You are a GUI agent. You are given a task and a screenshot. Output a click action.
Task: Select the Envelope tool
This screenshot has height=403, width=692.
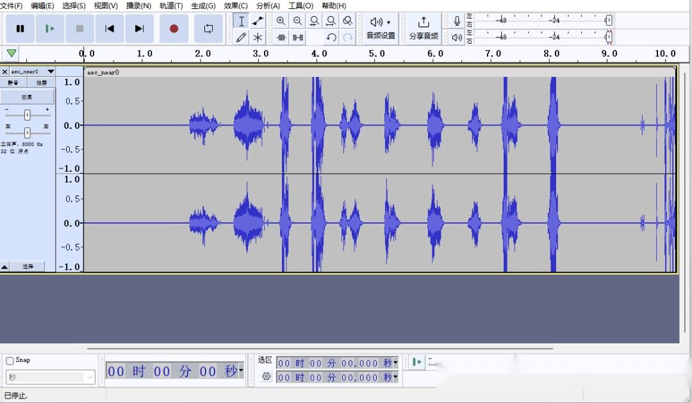click(x=258, y=21)
